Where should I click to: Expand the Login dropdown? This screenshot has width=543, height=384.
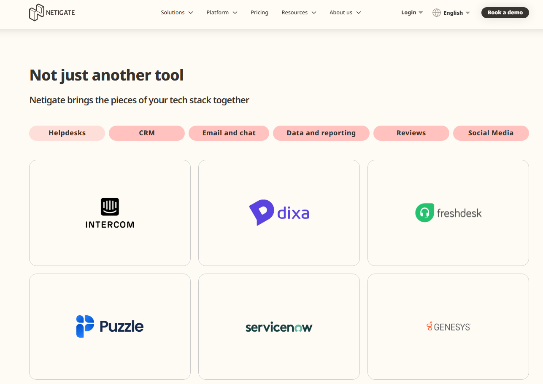[x=411, y=12]
